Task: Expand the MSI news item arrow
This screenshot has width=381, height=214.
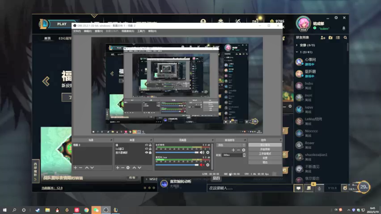Action: coord(147,179)
